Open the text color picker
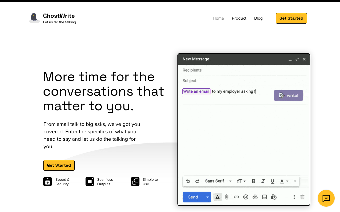The height and width of the screenshot is (212, 340). coord(283,181)
